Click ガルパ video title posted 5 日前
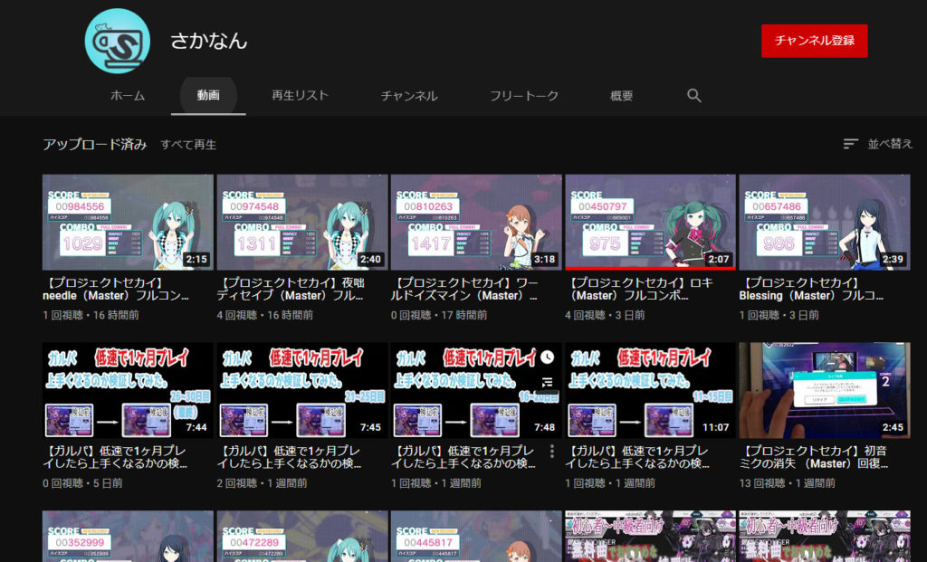Viewport: 927px width, 562px height. pos(115,457)
